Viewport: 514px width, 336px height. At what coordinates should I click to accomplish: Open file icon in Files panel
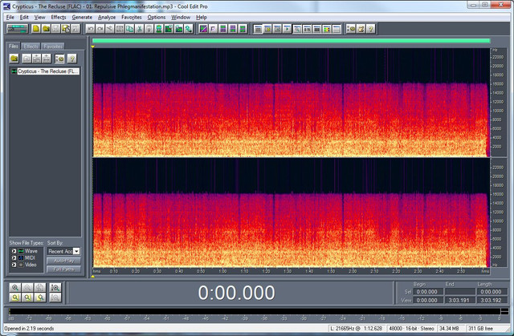[14, 59]
